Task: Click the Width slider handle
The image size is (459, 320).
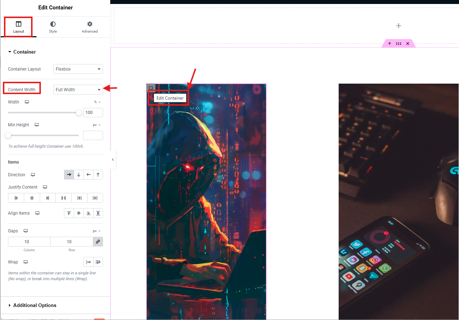Action: pos(79,113)
